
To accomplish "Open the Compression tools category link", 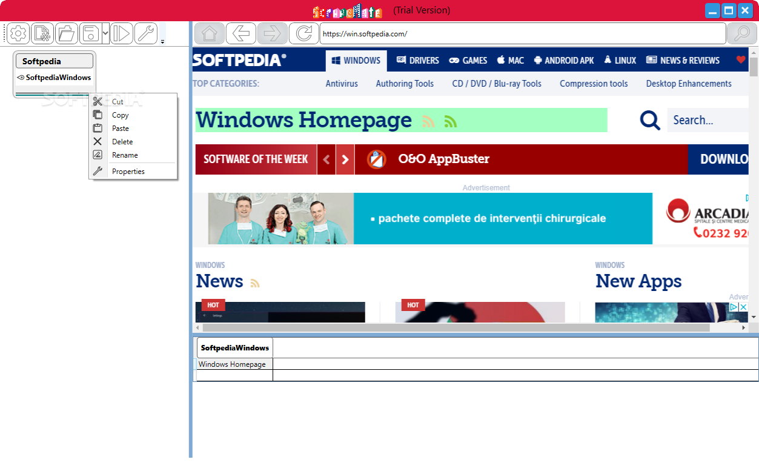I will [594, 84].
